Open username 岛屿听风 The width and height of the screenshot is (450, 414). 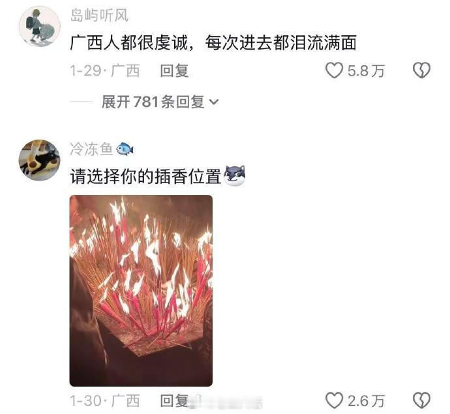99,16
